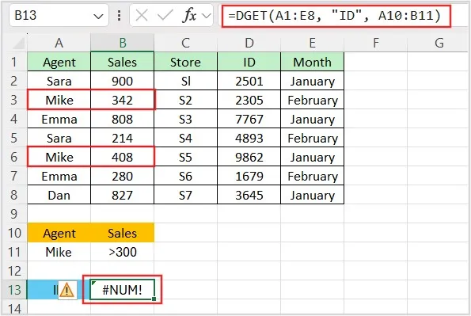Select column F header
This screenshot has height=316, width=471.
(376, 43)
